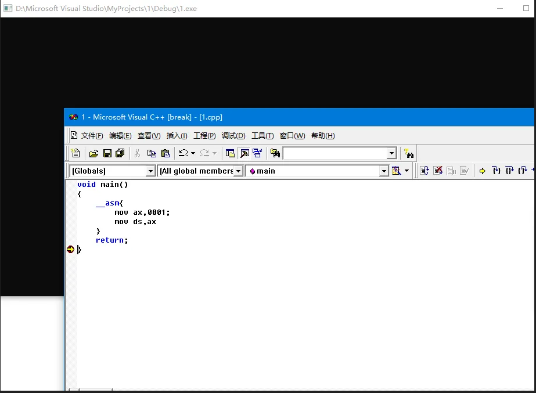Click the Step Into debug icon
Viewport: 536px width, 393px height.
coord(497,170)
